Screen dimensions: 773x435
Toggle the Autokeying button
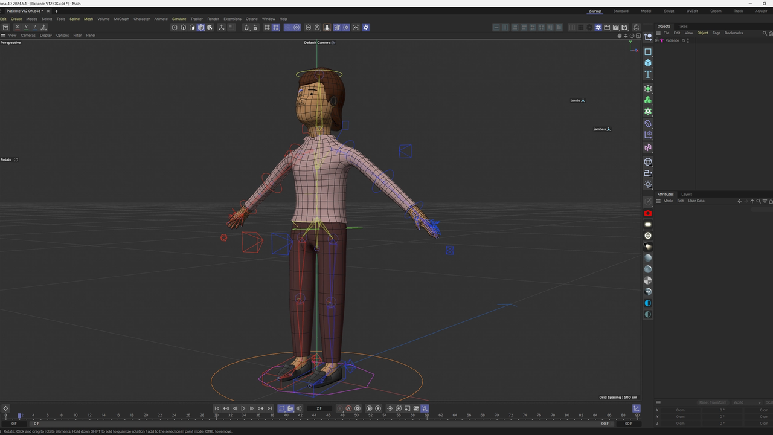click(x=348, y=408)
